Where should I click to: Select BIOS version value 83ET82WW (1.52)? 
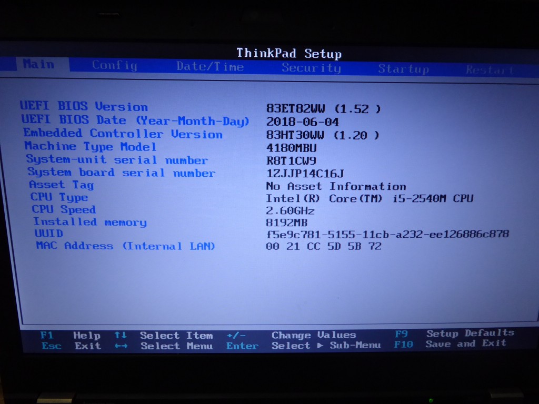(324, 109)
